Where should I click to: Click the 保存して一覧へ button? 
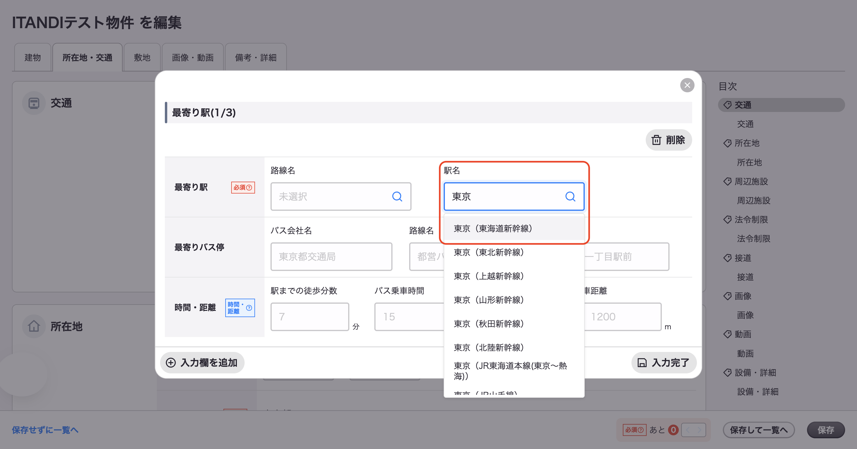[x=759, y=430]
